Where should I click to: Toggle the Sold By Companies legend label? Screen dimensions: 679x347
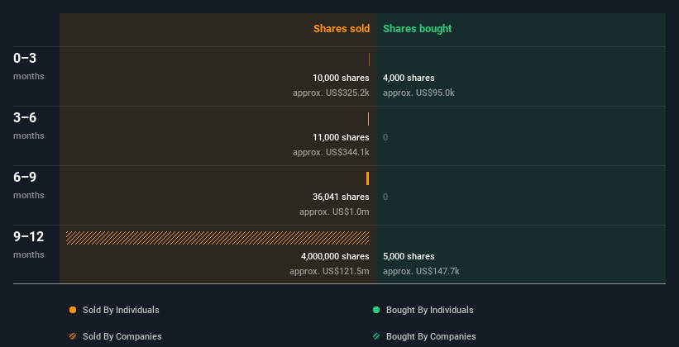click(122, 336)
